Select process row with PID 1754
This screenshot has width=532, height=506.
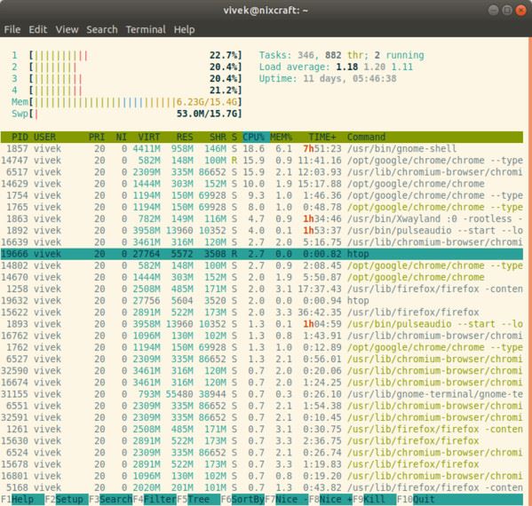[x=262, y=195]
